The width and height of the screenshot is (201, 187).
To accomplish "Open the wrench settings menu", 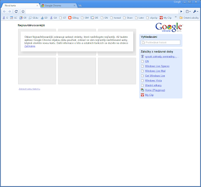I will 195,12.
